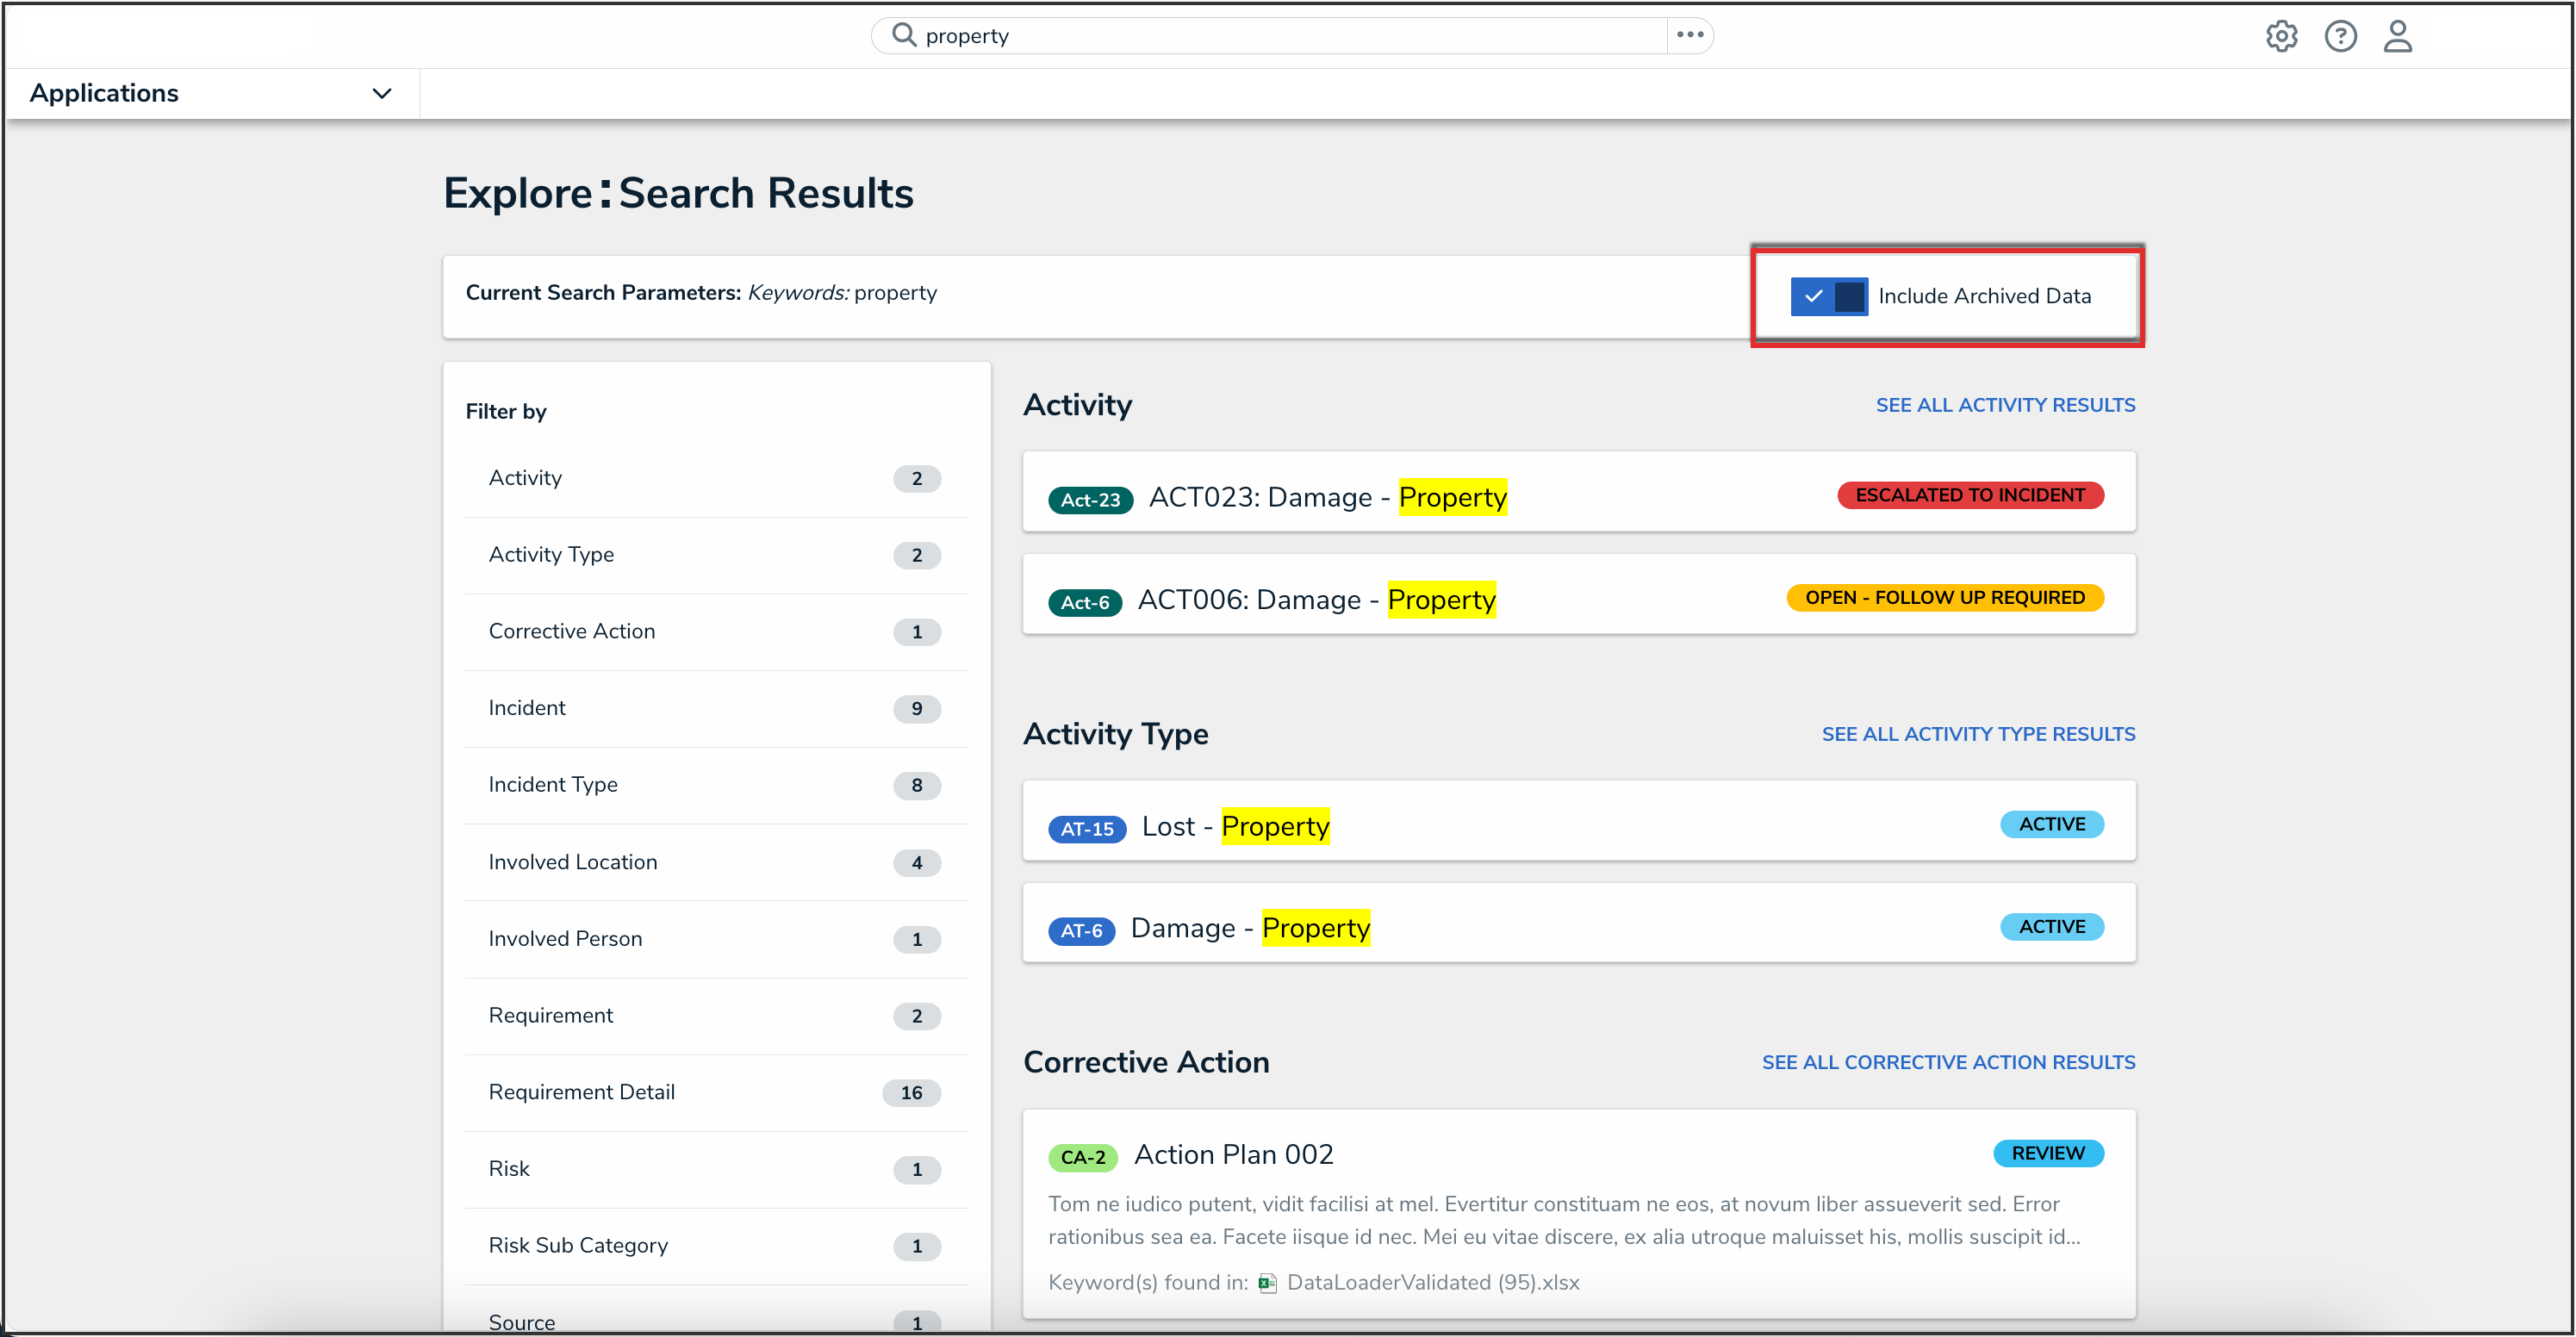
Task: Click the property search input field
Action: point(1280,36)
